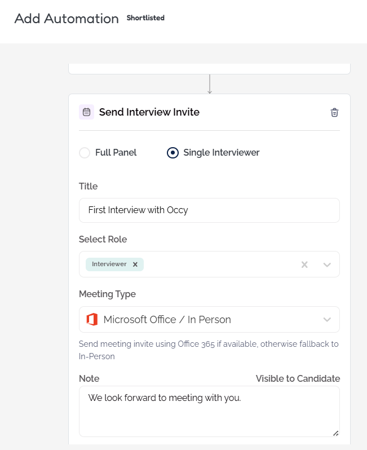Select the Single Interviewer option

pos(173,153)
